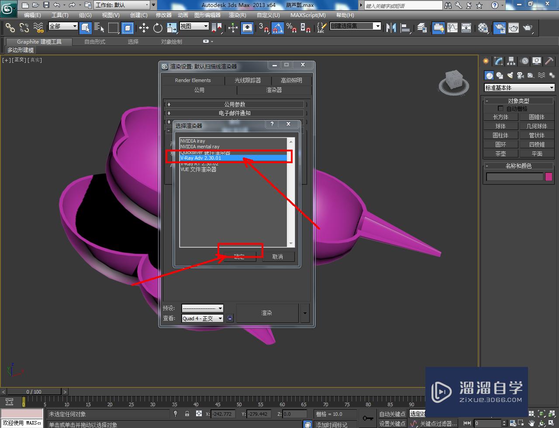This screenshot has width=559, height=428.
Task: Switch to the 渲染器 tab in render setup
Action: (274, 90)
